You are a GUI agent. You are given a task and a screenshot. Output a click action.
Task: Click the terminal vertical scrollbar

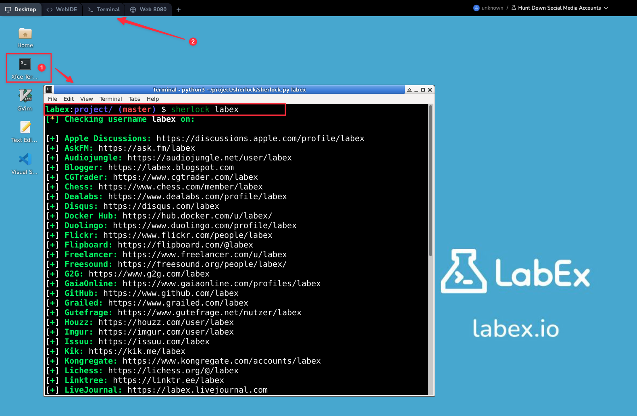pos(430,181)
